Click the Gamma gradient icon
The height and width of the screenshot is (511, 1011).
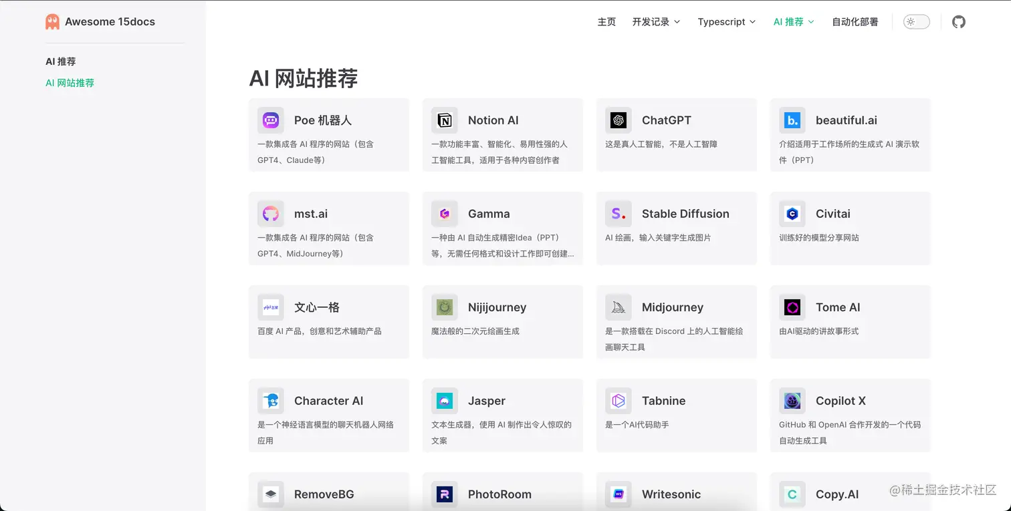[x=444, y=213]
